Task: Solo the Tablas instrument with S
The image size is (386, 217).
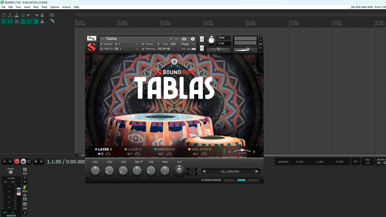Action: (202, 39)
